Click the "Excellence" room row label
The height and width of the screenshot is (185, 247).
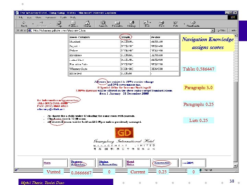(x=75, y=56)
